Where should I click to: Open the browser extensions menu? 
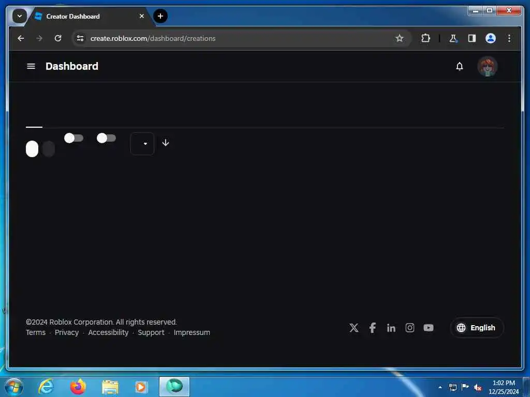pyautogui.click(x=425, y=38)
